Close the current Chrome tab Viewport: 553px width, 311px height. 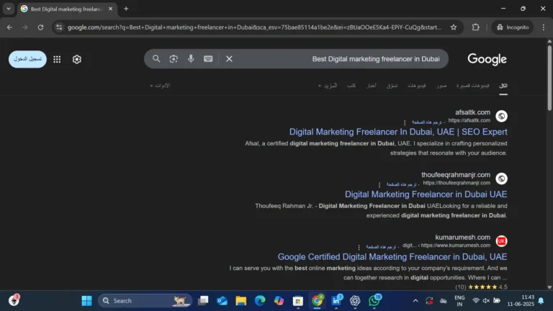click(110, 9)
